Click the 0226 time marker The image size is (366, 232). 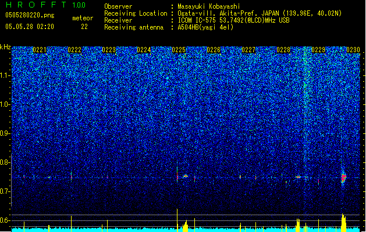click(x=214, y=50)
